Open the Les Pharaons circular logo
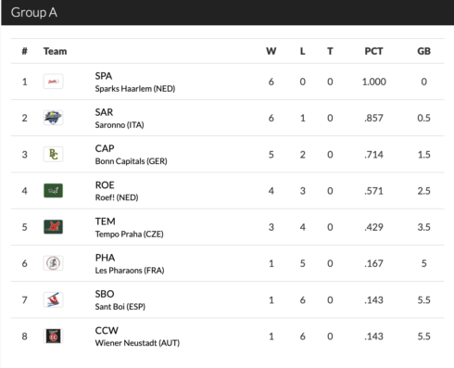The image size is (454, 368). pos(53,263)
